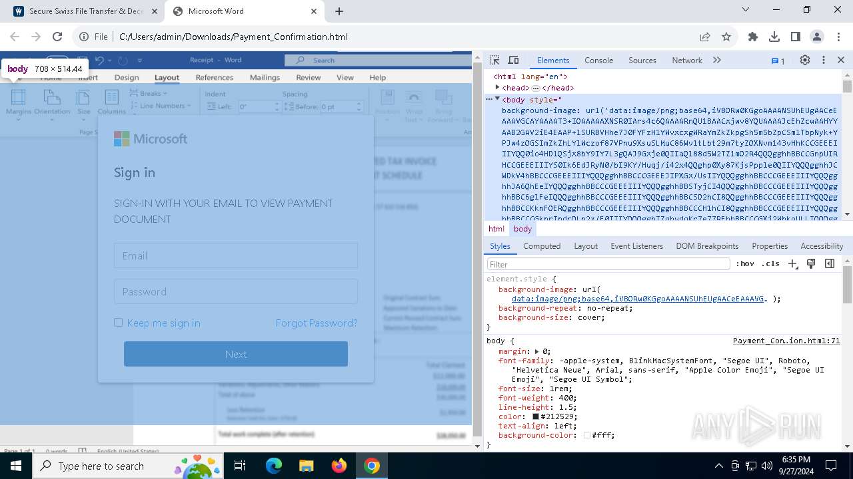Open the Accessibility sub-tab

822,245
